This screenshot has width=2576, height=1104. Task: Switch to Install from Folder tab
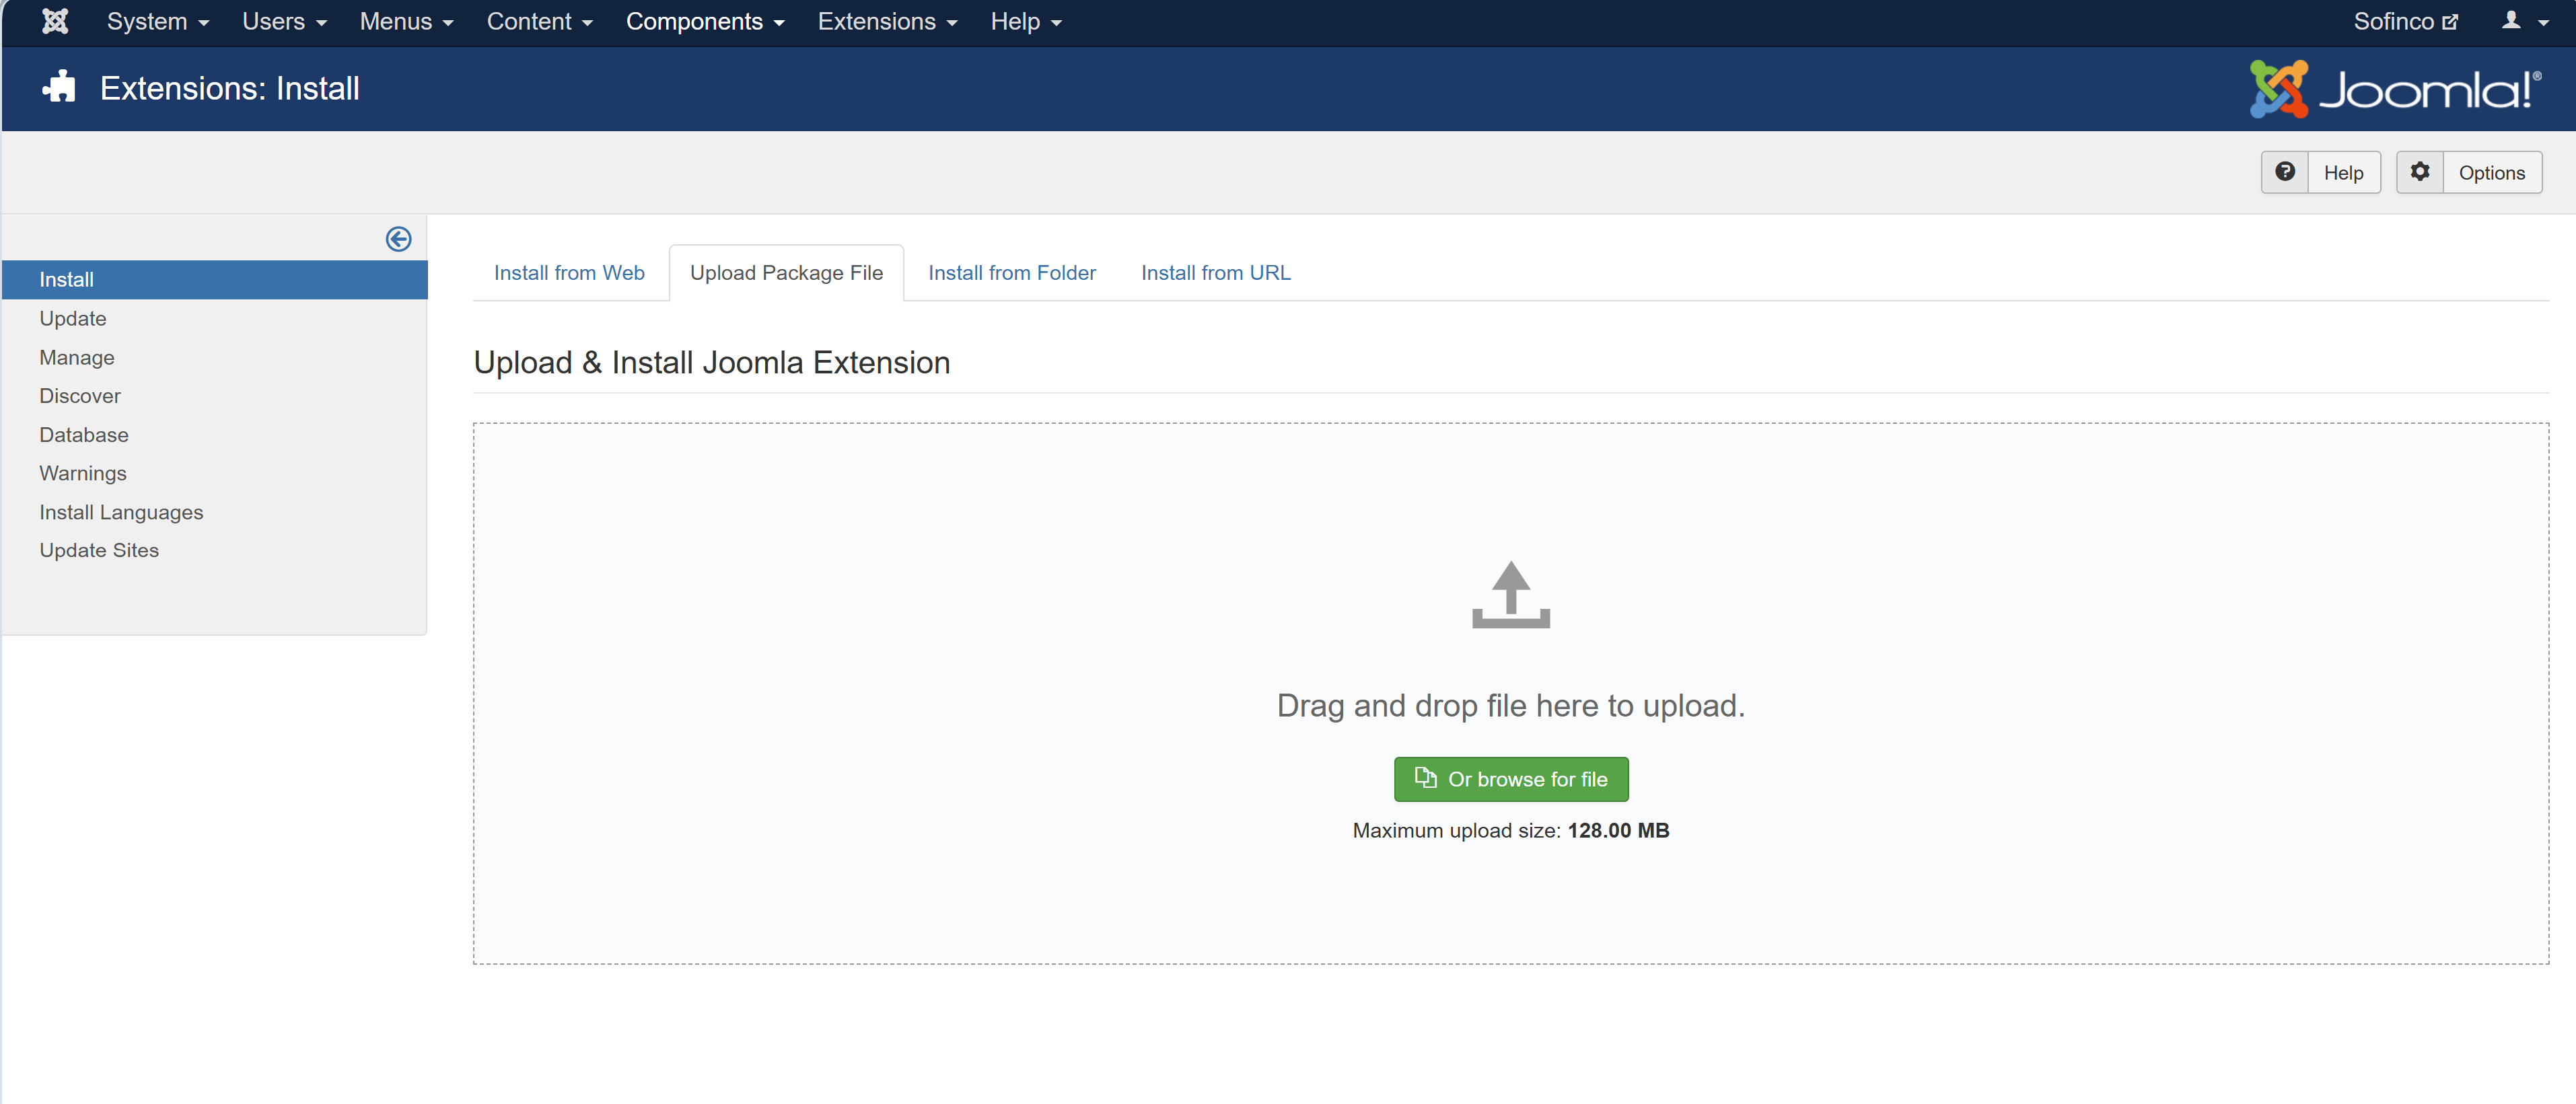pos(1011,273)
